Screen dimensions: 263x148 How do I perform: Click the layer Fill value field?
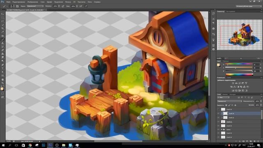[257, 105]
